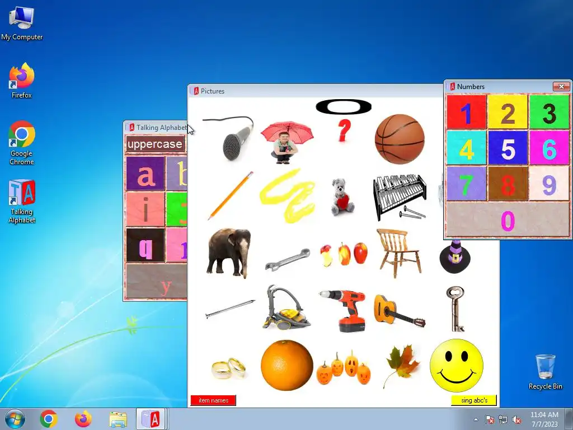573x430 pixels.
Task: Click the yellow 'sing abc's' button
Action: tap(474, 400)
